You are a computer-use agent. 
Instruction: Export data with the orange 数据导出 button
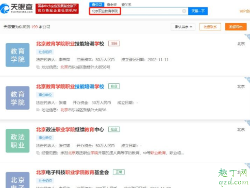[236, 27]
